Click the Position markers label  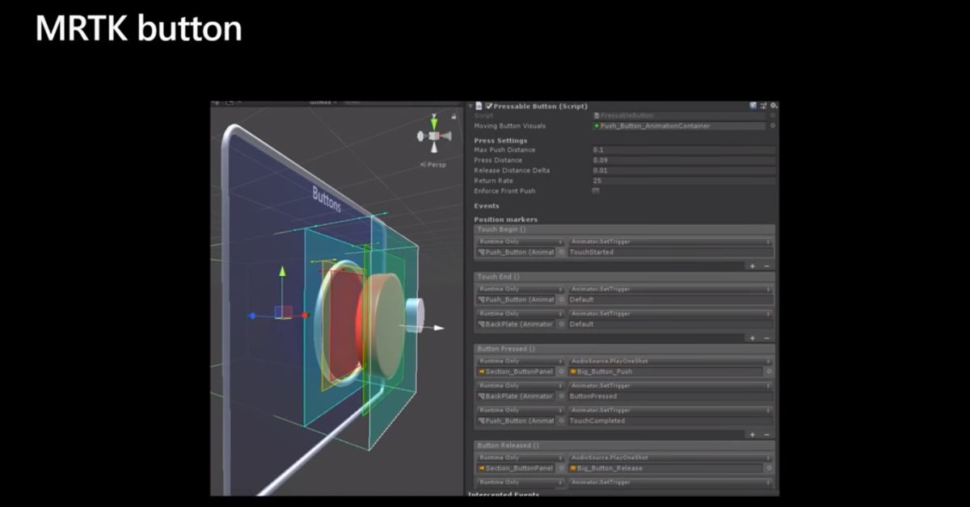click(x=506, y=220)
